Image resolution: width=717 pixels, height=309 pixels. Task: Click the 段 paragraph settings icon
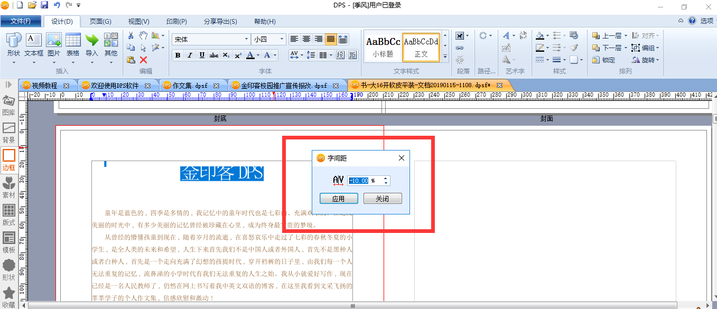tap(340, 55)
